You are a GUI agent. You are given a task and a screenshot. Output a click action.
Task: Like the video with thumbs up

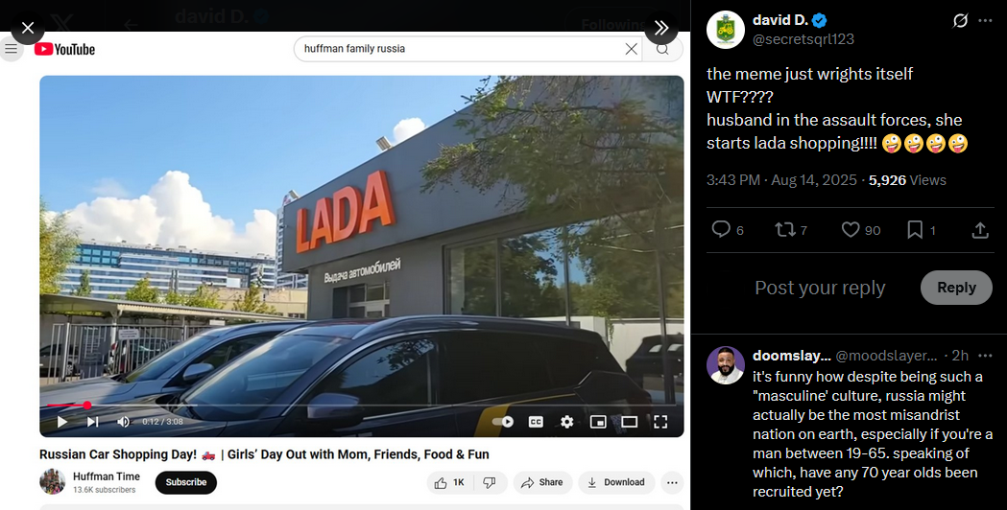pyautogui.click(x=449, y=482)
